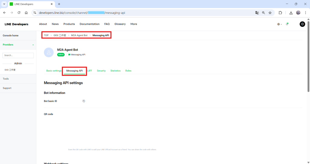Open browser extensions puzzle icon
The image size is (310, 164).
point(280,13)
